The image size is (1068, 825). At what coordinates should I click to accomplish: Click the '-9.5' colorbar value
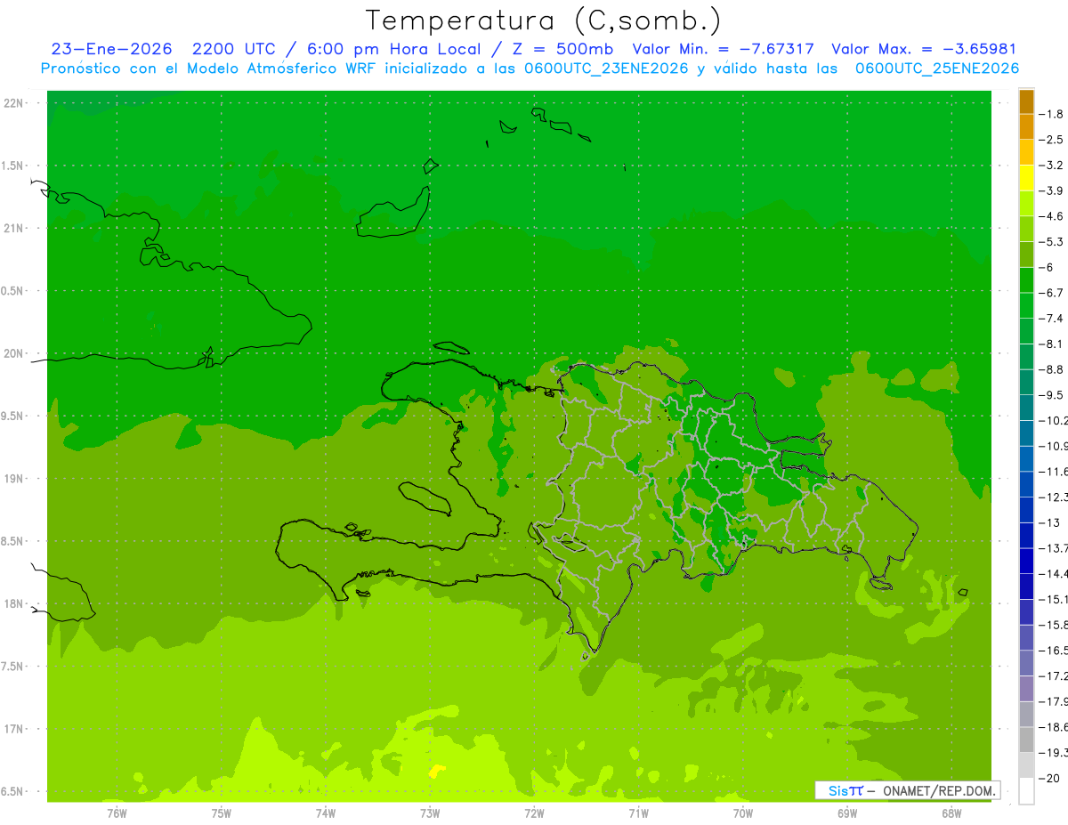(1051, 394)
